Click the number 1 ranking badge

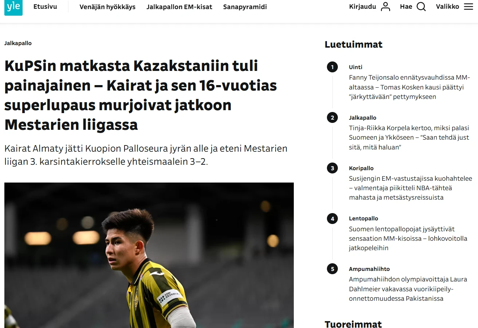pyautogui.click(x=332, y=67)
